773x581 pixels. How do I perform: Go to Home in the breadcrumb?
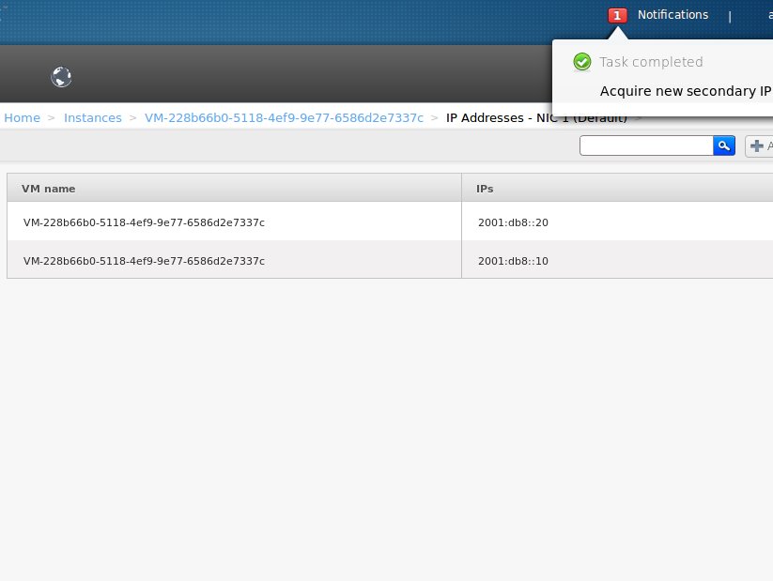[x=23, y=117]
